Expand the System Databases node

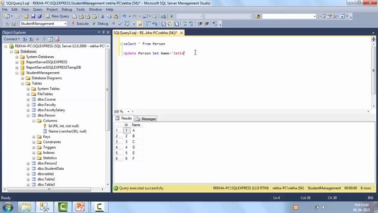[17, 57]
